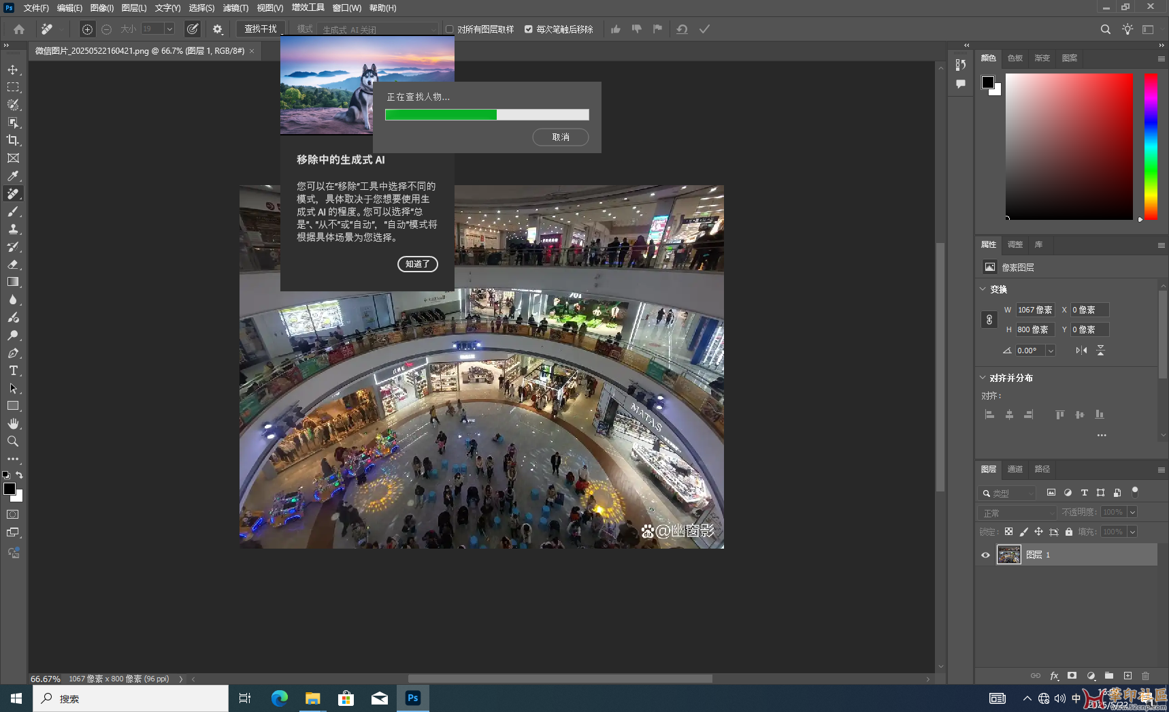1169x712 pixels.
Task: Select the Zoom tool
Action: 13,441
